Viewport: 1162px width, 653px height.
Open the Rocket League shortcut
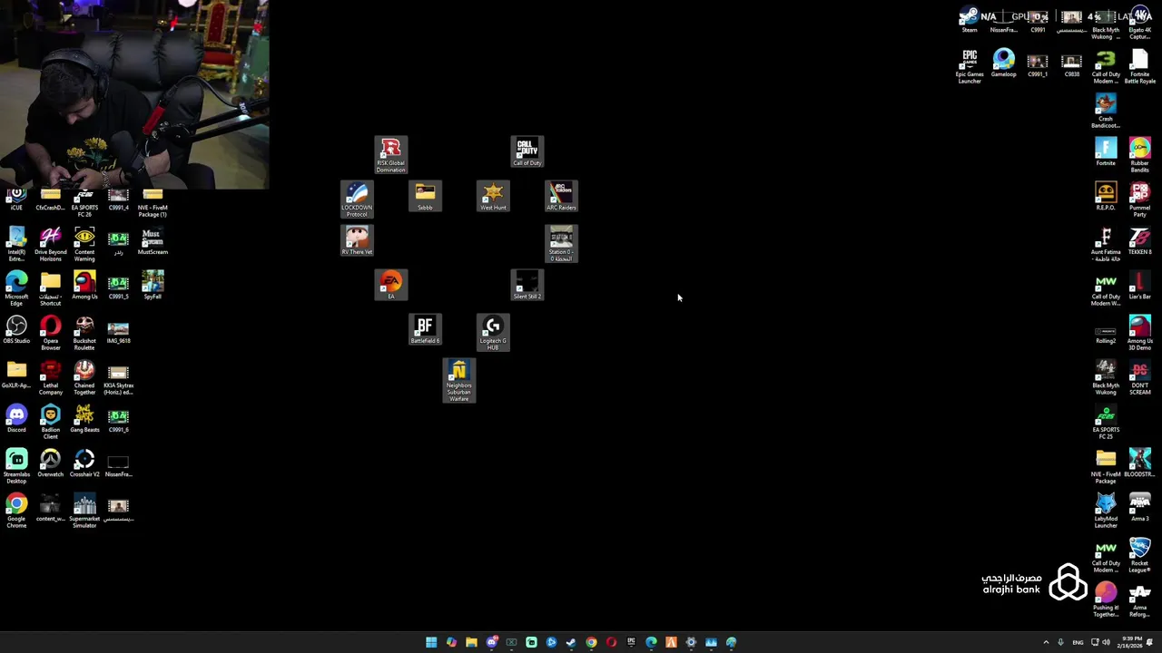pyautogui.click(x=1139, y=555)
